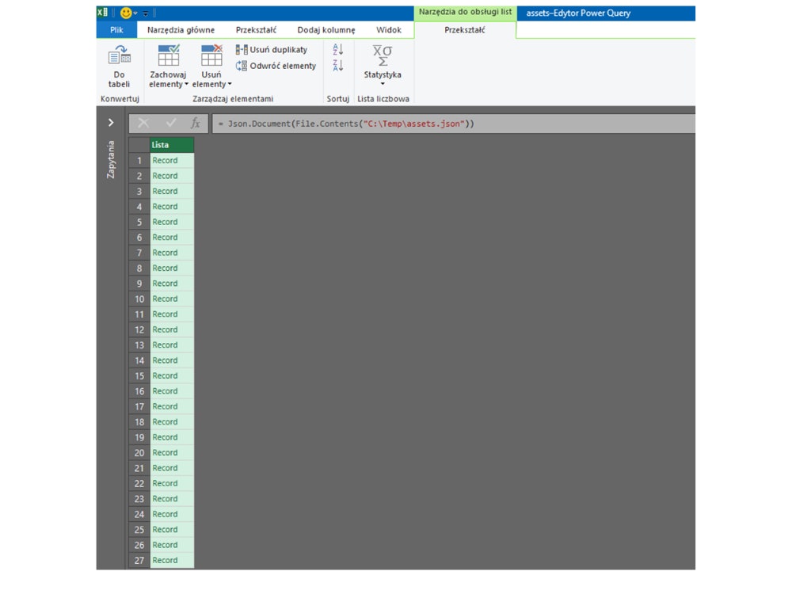Switch to the "Przekształć" contextual tab

pos(463,29)
